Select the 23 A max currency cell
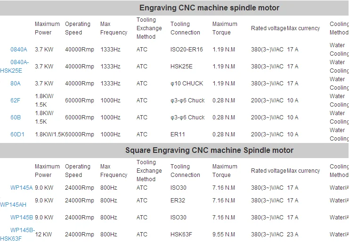The image size is (349, 243). (x=292, y=235)
